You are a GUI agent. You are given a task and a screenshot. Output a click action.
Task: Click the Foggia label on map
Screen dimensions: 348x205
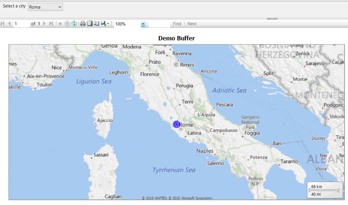[x=252, y=133]
